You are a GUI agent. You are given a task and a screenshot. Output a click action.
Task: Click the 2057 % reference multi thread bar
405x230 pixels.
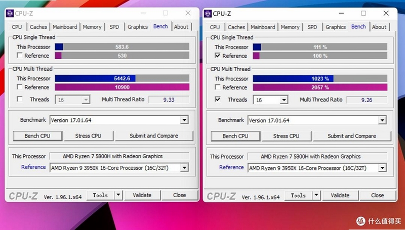(320, 87)
